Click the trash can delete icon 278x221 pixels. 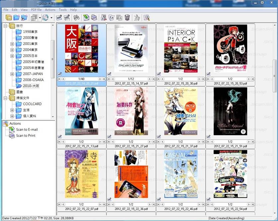coord(127,17)
